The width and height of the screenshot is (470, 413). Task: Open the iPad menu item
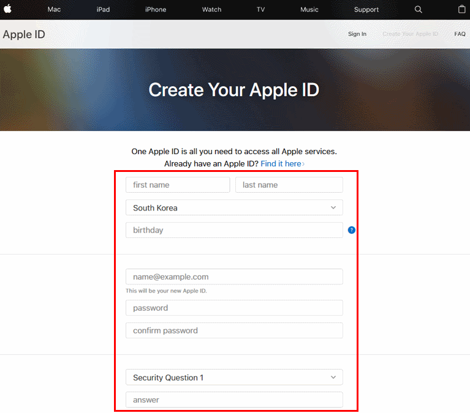pyautogui.click(x=103, y=10)
